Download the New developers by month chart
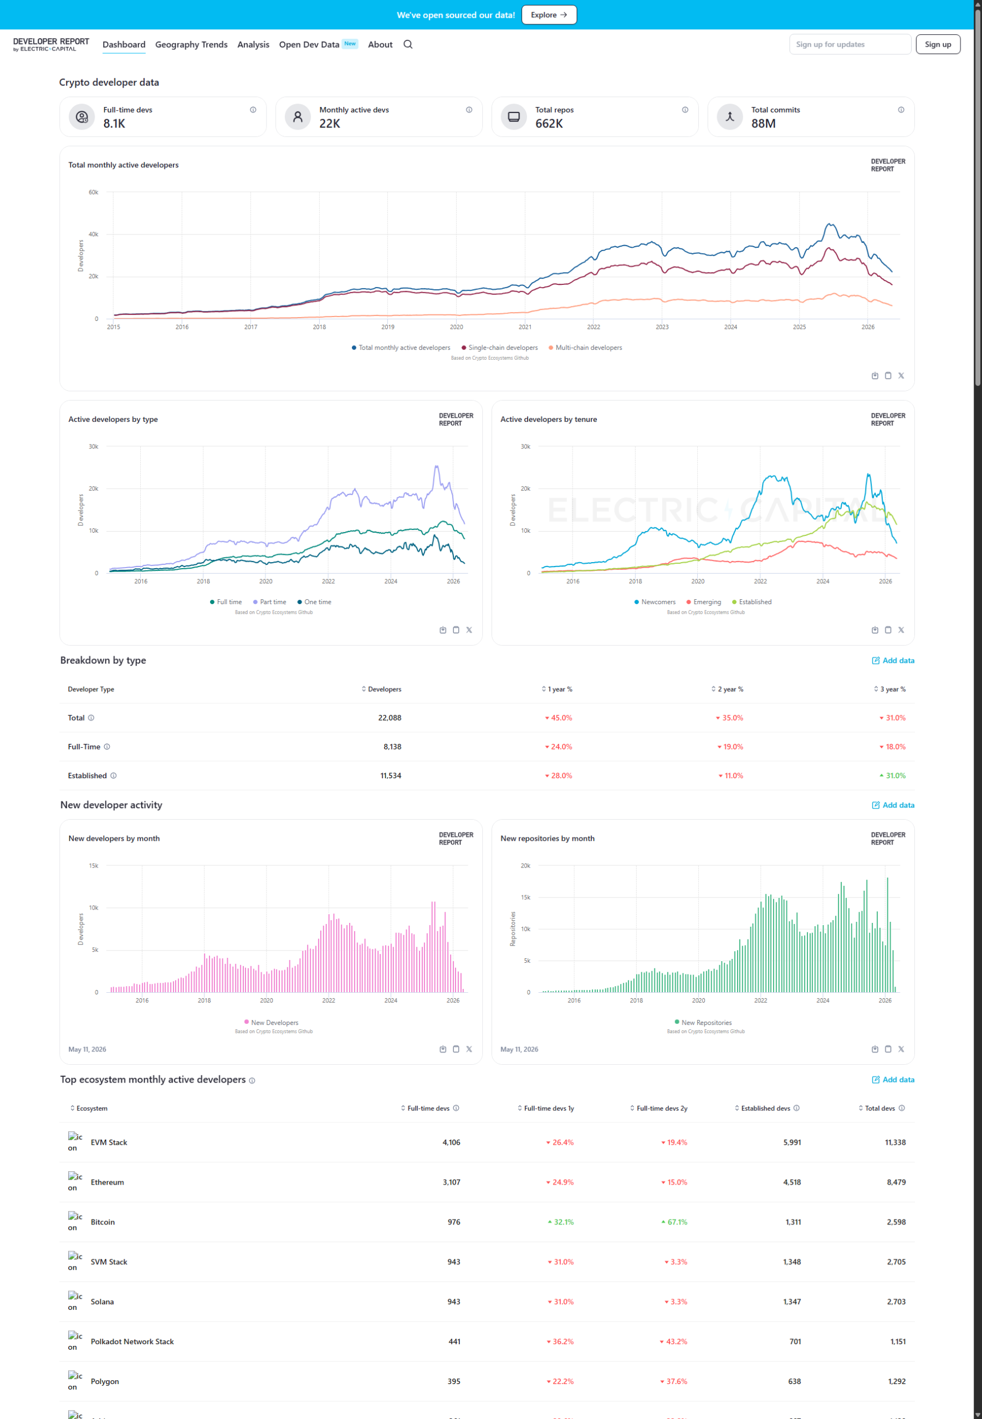Screen dimensions: 982x1419 click(x=443, y=1049)
